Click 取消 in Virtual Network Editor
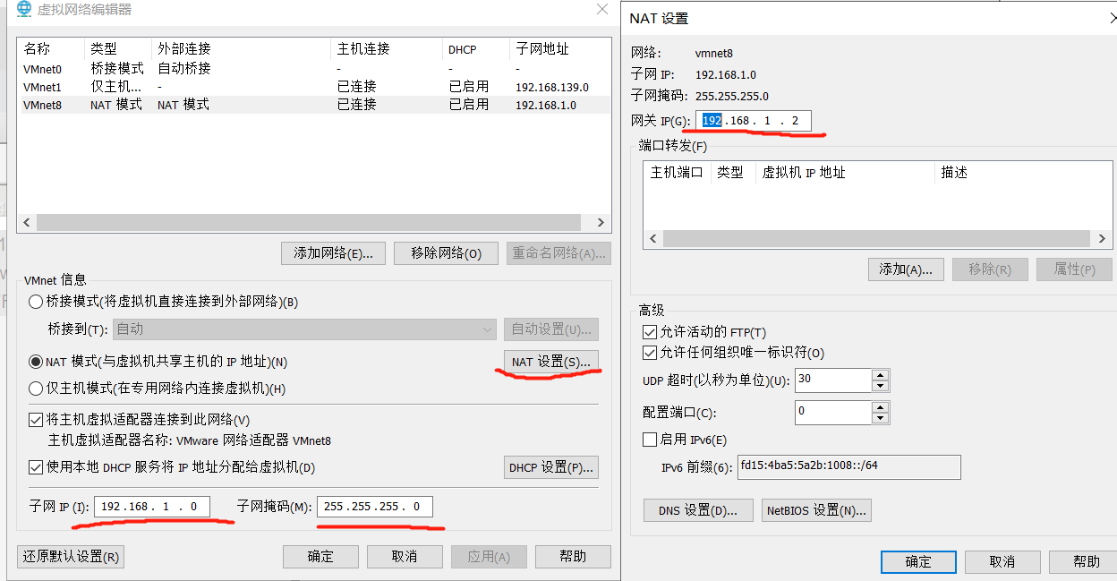Viewport: 1117px width, 581px height. [x=405, y=557]
